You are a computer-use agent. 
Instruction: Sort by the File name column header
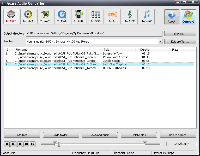pyautogui.click(x=57, y=50)
